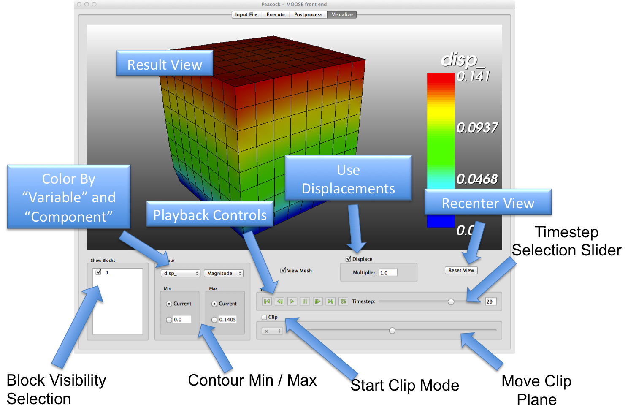Viewport: 628px width, 410px height.
Task: Step forward one timestep
Action: click(x=318, y=301)
